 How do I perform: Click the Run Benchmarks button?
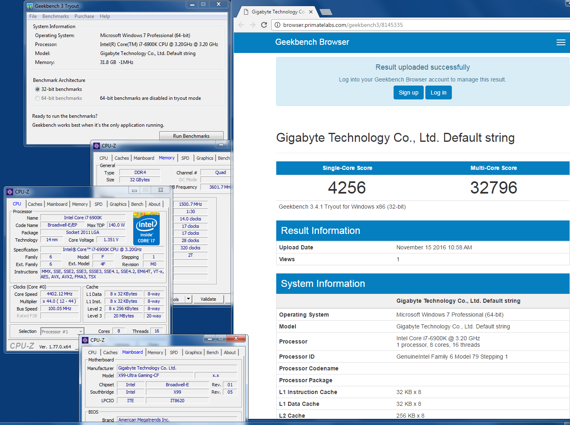click(x=191, y=136)
